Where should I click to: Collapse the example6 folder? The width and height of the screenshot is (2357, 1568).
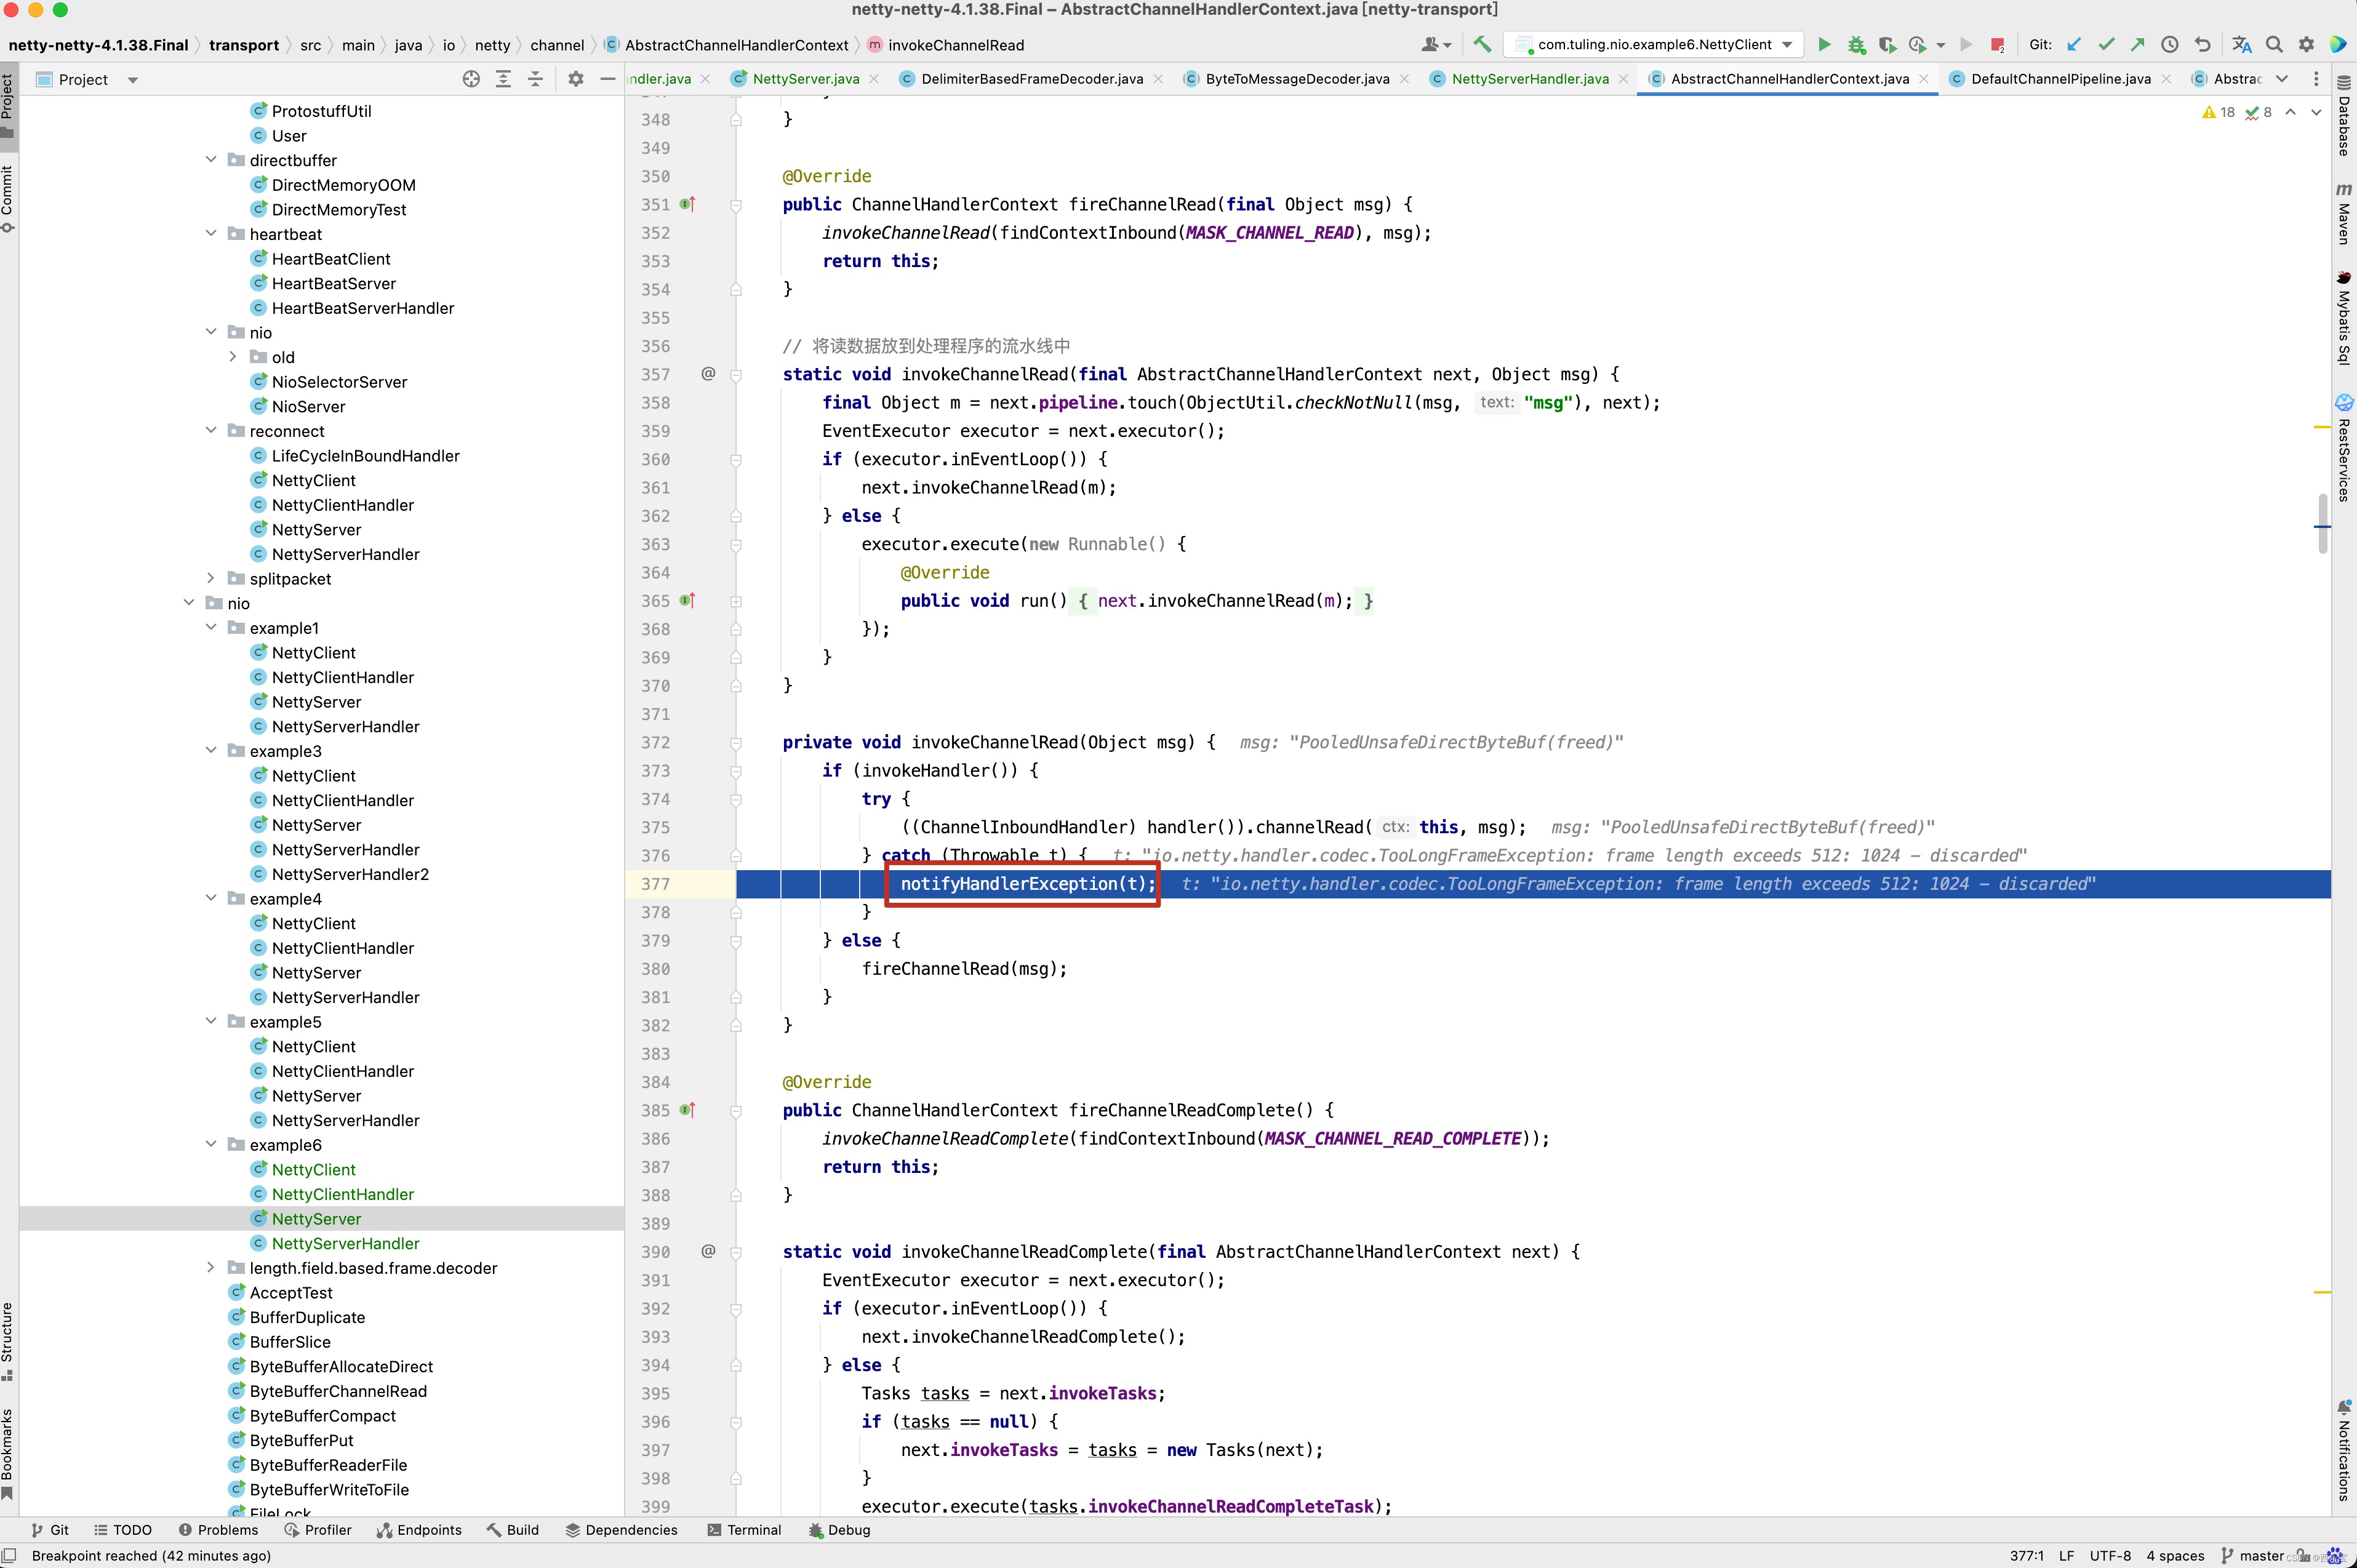pos(210,1145)
